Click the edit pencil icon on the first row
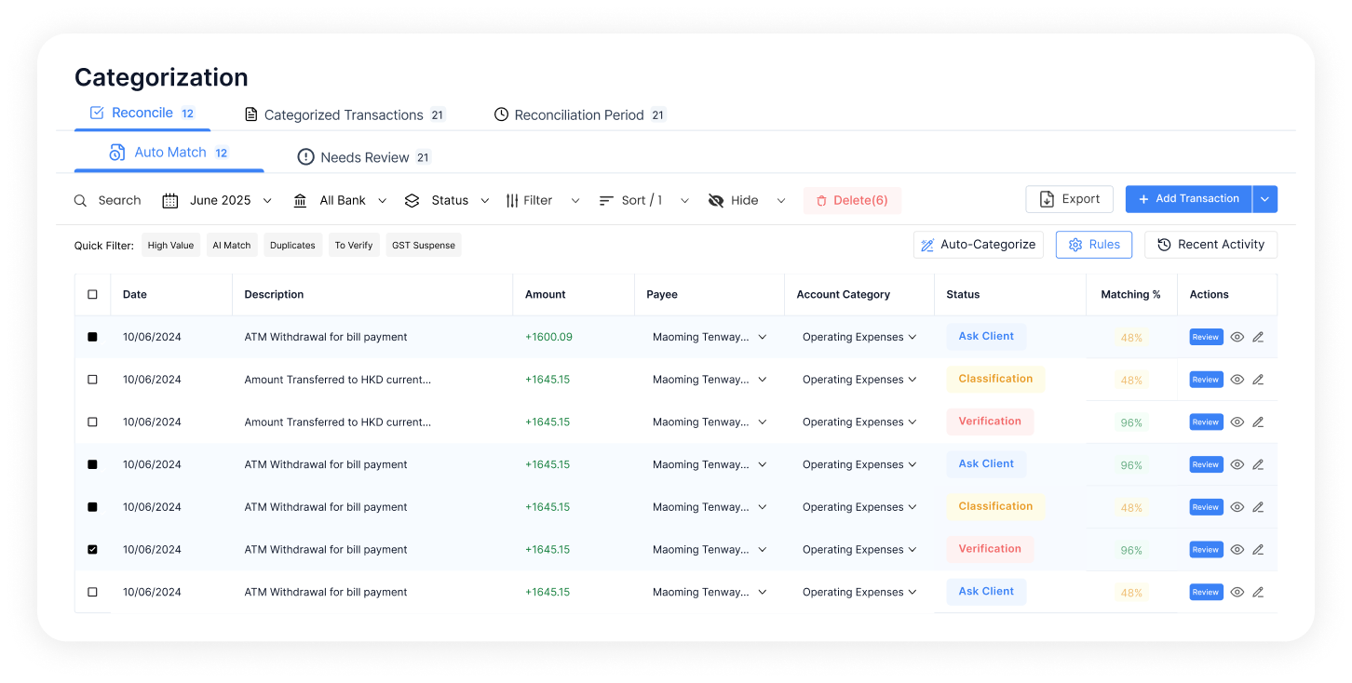Image resolution: width=1352 pixels, height=683 pixels. pos(1258,336)
